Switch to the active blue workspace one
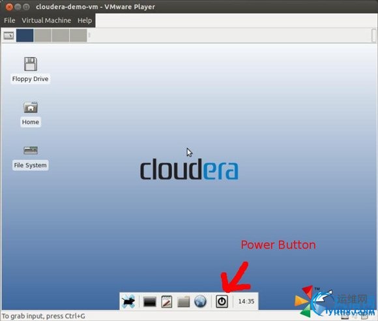Image resolution: width=378 pixels, height=321 pixels. click(25, 35)
